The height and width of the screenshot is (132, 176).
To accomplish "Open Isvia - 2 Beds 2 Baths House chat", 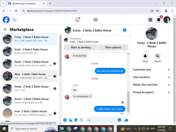I will tap(30, 113).
